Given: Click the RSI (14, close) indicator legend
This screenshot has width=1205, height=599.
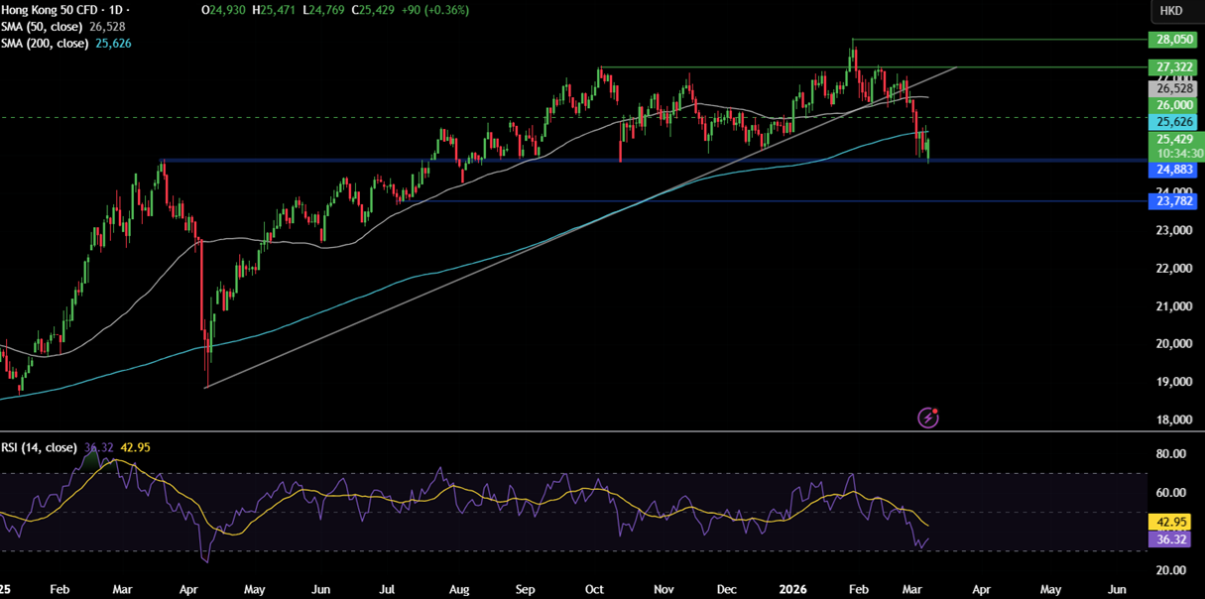Looking at the screenshot, I should coord(40,448).
